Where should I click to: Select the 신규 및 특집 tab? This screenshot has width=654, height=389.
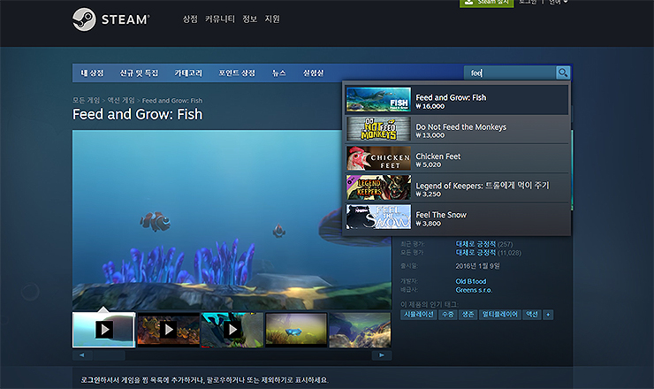tap(139, 73)
